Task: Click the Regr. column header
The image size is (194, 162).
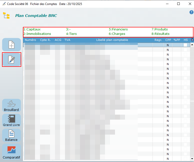Action: (158, 40)
